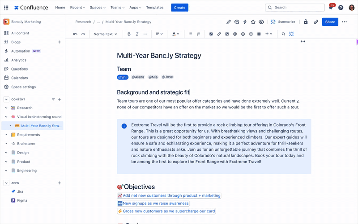358x224 pixels.
Task: Click the blue Share button
Action: [x=330, y=22]
